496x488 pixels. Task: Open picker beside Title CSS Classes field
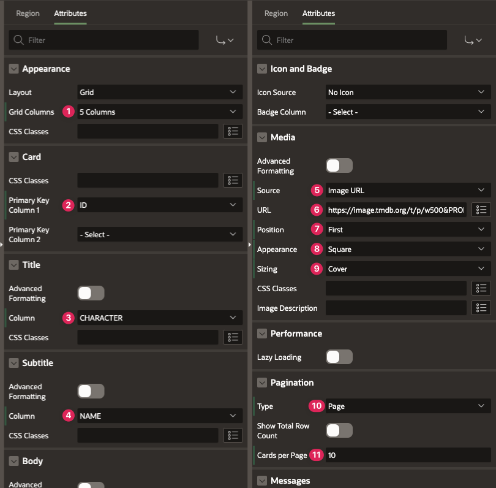(x=233, y=337)
